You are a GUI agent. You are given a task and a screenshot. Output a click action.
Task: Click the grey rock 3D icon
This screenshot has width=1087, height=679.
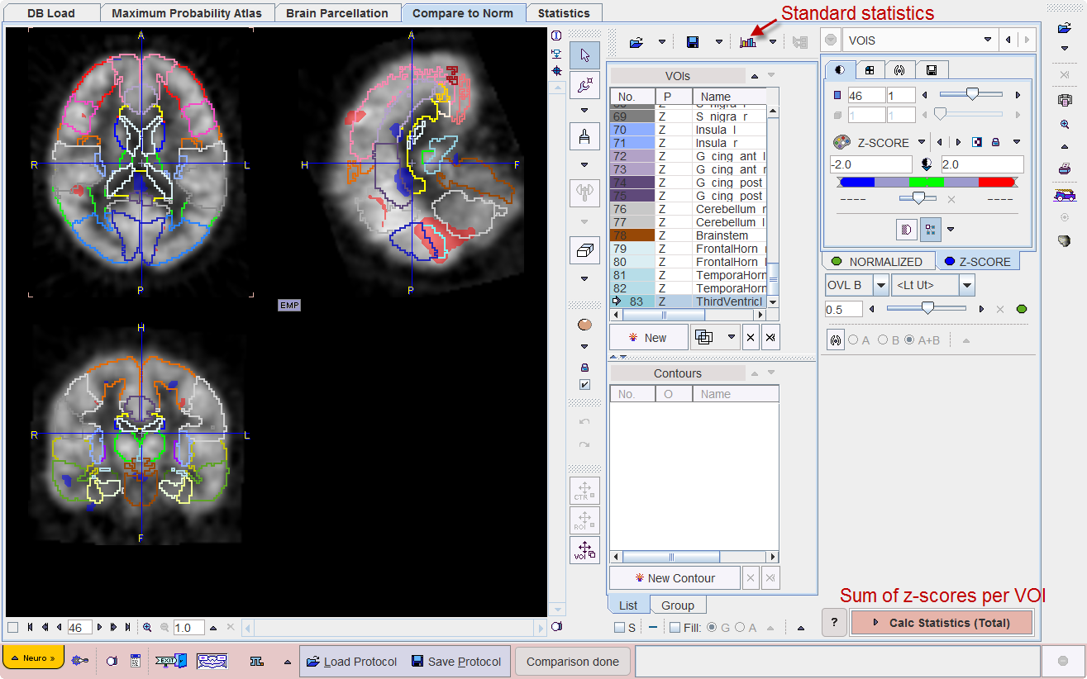(x=1064, y=240)
